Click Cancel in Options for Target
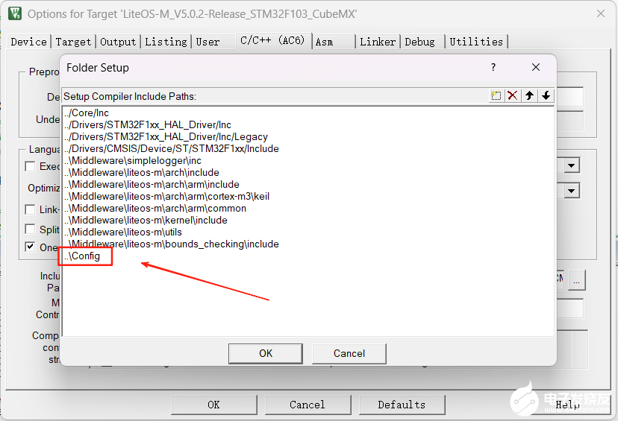 tap(308, 405)
